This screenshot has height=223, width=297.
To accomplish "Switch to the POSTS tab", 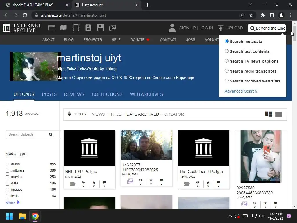I will coord(49,94).
